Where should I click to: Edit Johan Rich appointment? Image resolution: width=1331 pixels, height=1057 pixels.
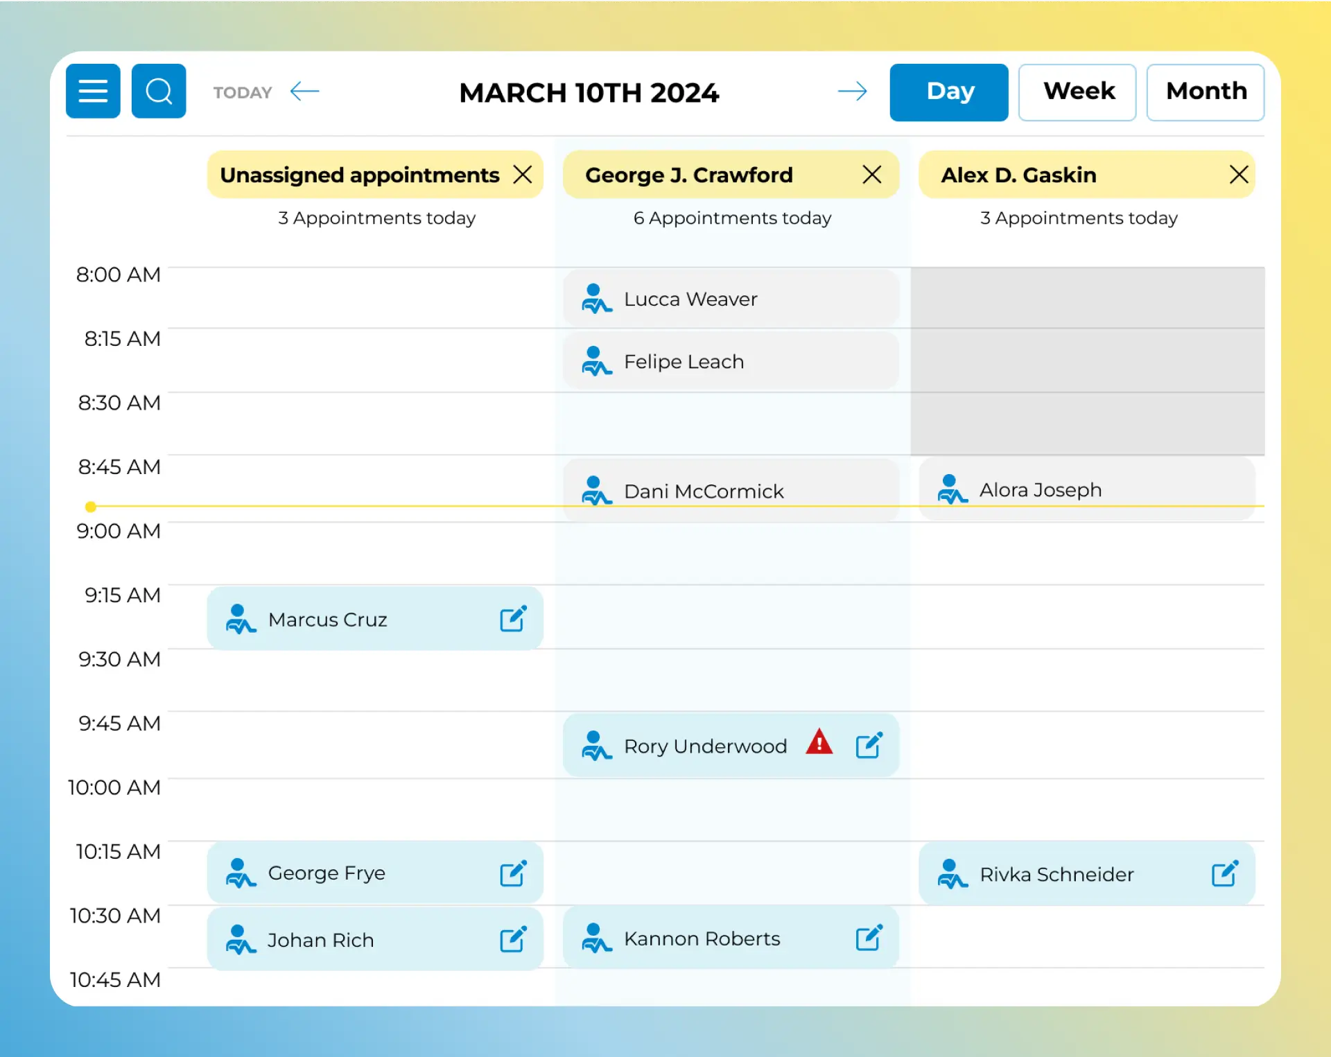513,939
